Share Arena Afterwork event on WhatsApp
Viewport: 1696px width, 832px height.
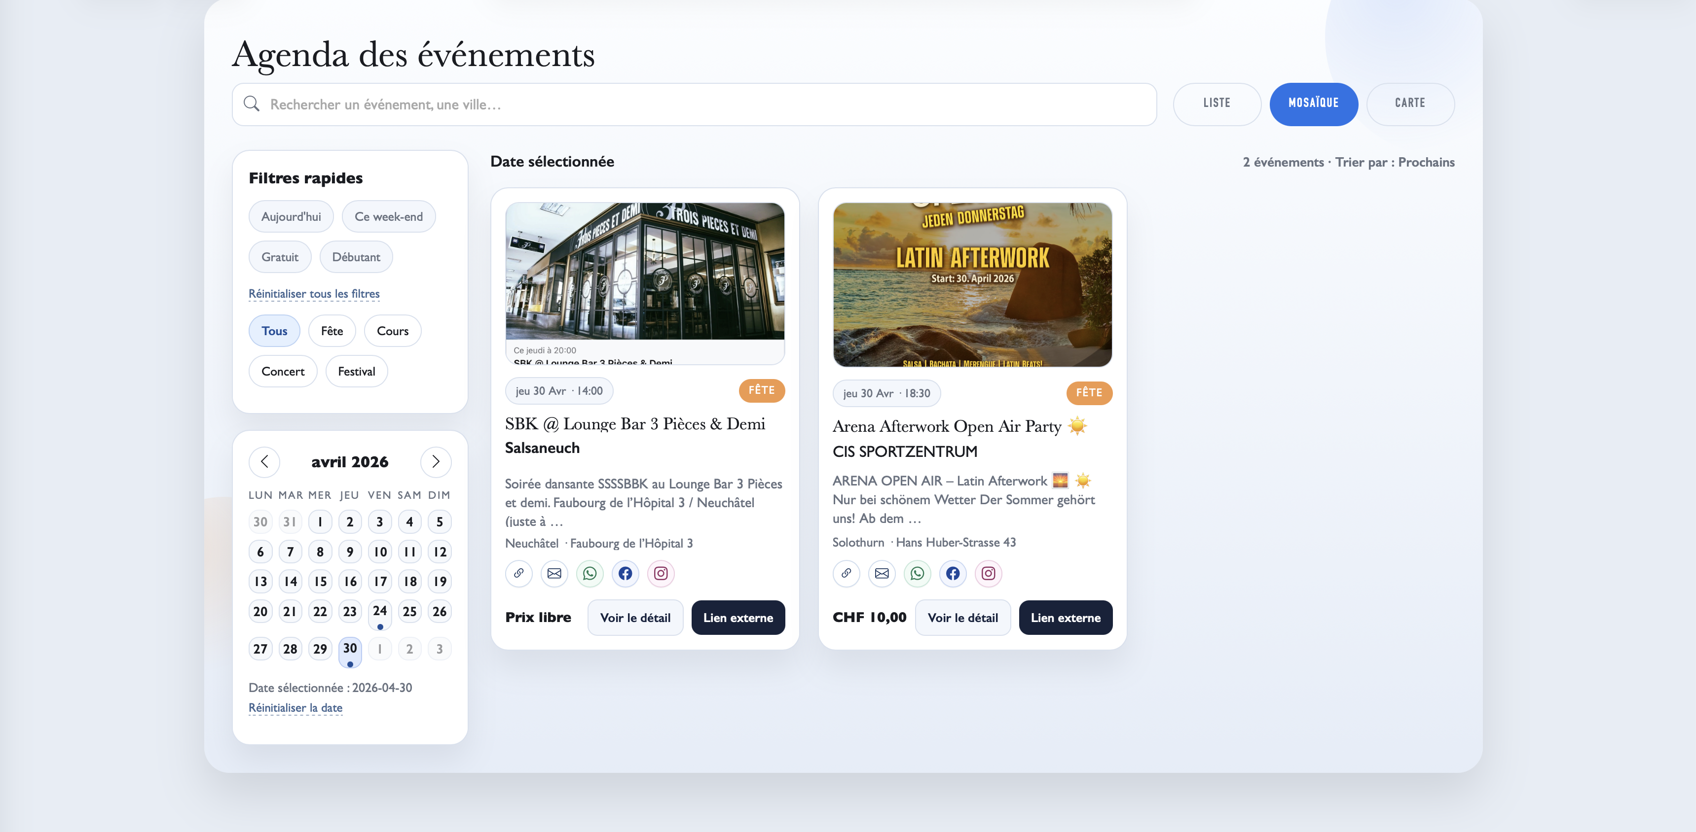917,573
